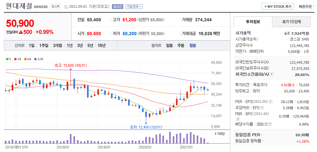Click the +1.38% sector change rate
Screen dimensions: 317x152
(x=303, y=141)
